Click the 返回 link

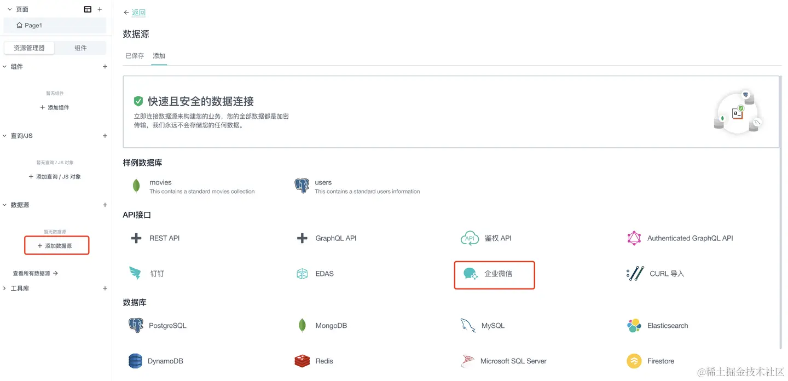click(x=138, y=13)
